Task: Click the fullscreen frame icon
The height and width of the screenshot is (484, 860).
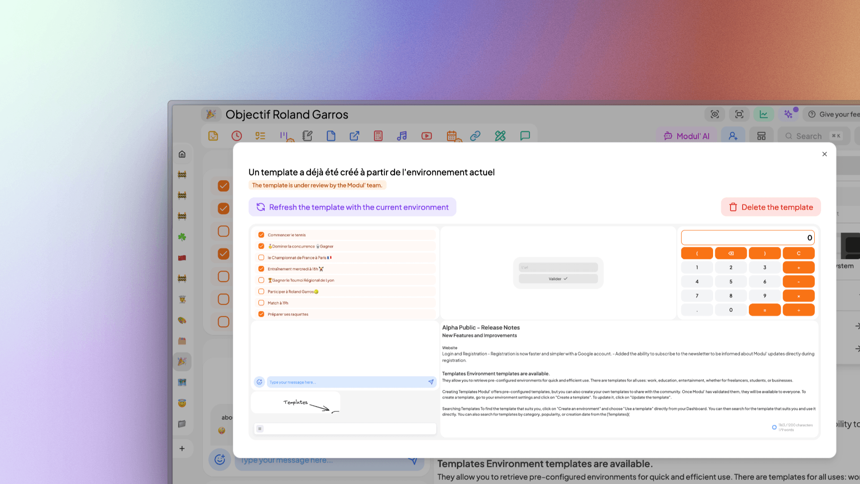Action: 740,114
